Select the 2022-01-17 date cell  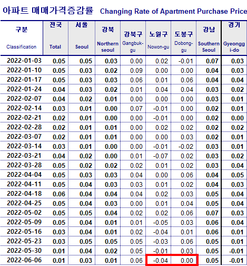24,80
